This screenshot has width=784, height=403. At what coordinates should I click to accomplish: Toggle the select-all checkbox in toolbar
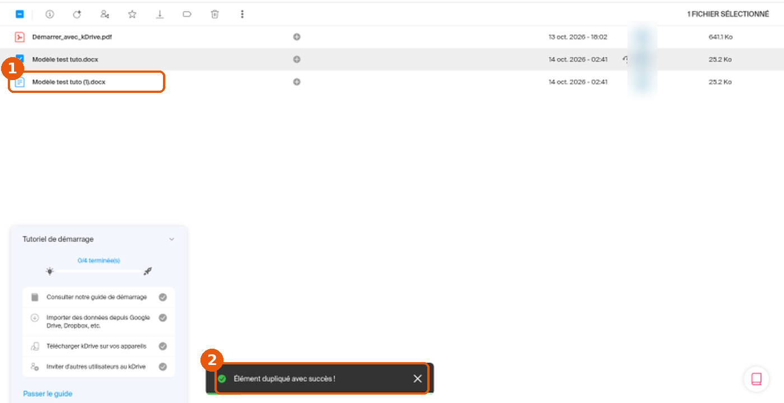tap(20, 14)
